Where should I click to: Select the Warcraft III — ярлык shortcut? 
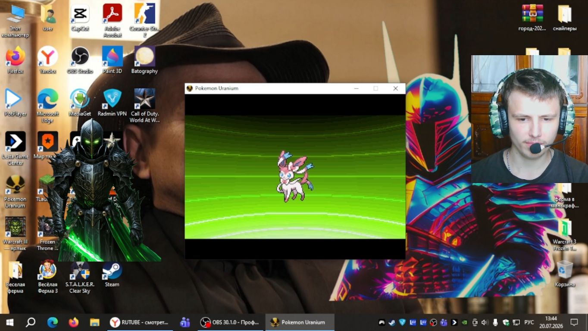[16, 234]
